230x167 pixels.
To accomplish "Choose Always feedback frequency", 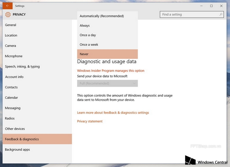I will click(x=107, y=25).
